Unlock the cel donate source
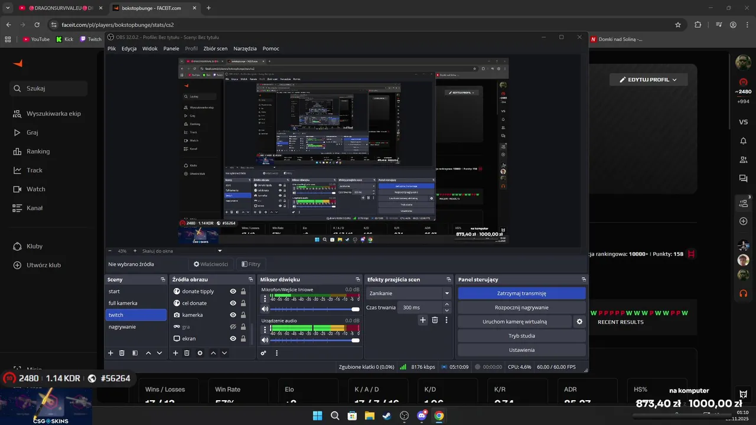 (x=243, y=303)
